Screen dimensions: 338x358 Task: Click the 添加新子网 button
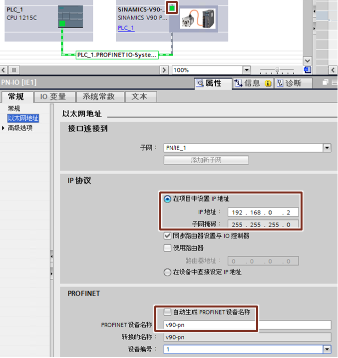pyautogui.click(x=206, y=160)
